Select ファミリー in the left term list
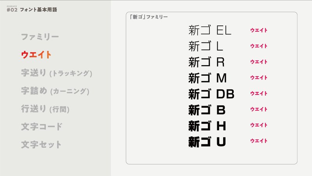 coord(40,37)
